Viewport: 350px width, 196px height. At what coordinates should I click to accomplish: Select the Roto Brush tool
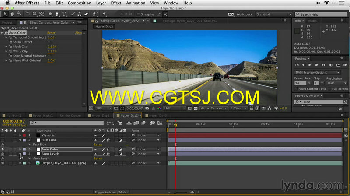[x=95, y=14]
